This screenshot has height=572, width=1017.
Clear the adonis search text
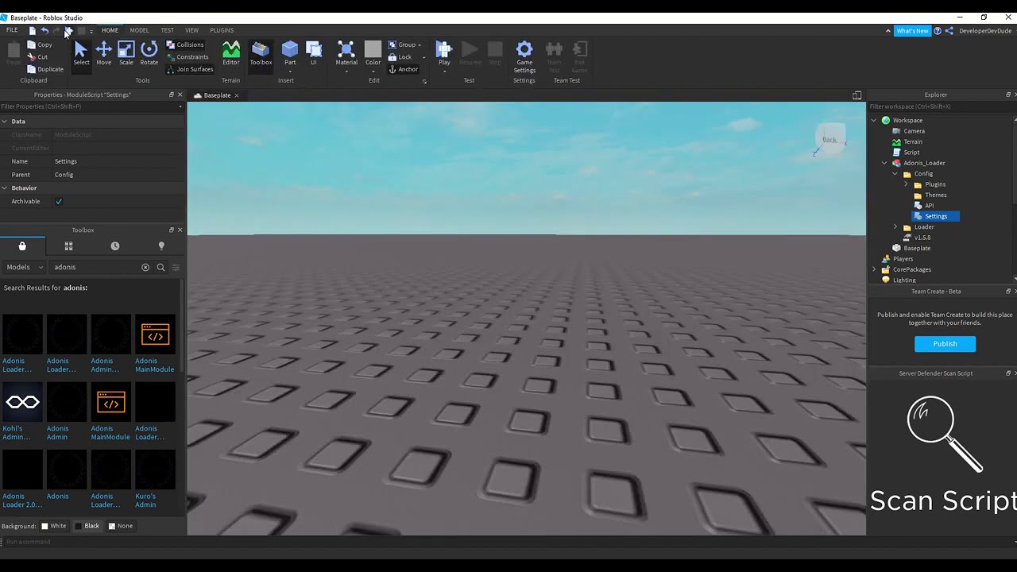145,267
